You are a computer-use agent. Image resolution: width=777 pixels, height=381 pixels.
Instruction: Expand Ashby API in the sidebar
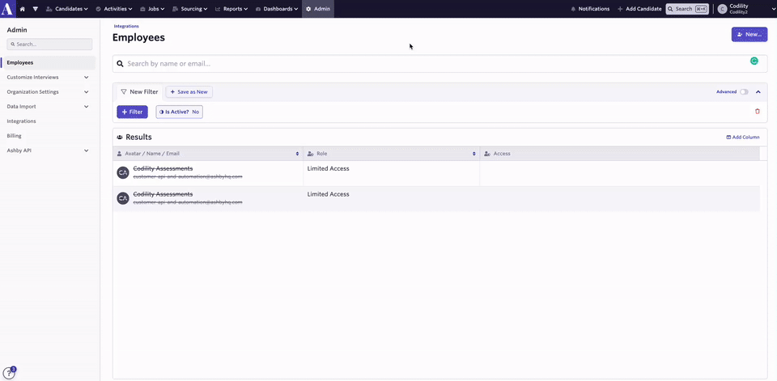pos(48,150)
